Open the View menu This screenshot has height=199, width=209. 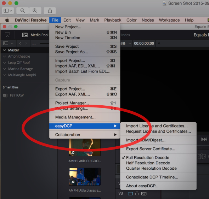pos(80,20)
